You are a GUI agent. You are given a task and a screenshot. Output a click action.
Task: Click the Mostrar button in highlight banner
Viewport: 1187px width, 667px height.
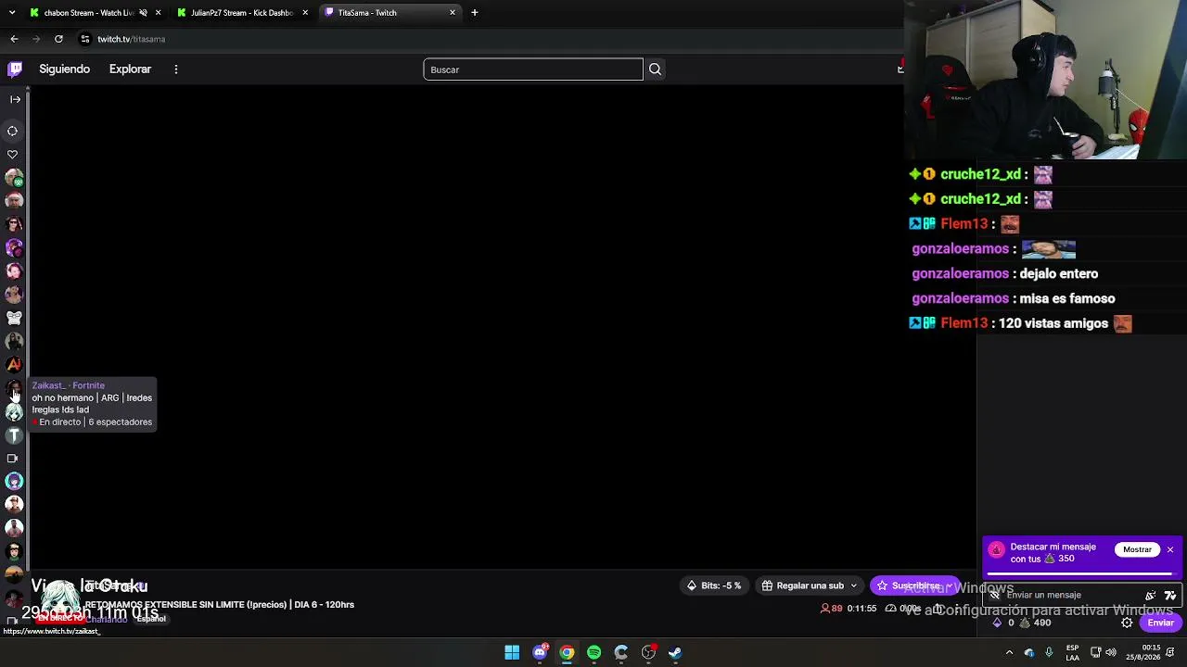pos(1137,549)
